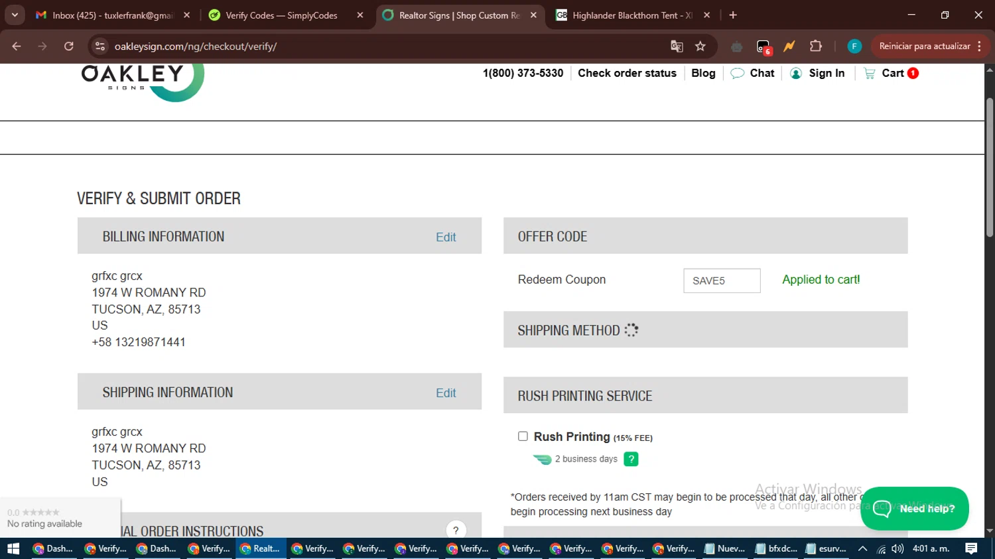Edit the Shipping Information
Viewport: 995px width, 559px height.
tap(446, 393)
